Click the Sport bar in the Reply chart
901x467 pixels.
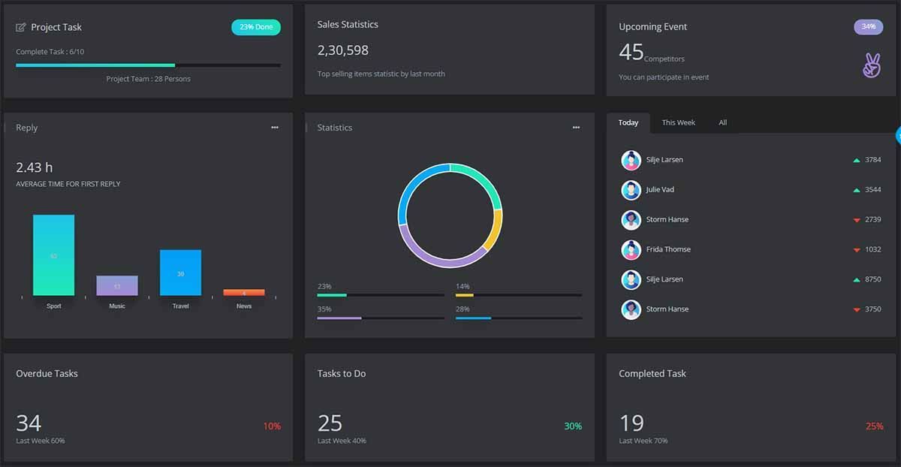[53, 255]
